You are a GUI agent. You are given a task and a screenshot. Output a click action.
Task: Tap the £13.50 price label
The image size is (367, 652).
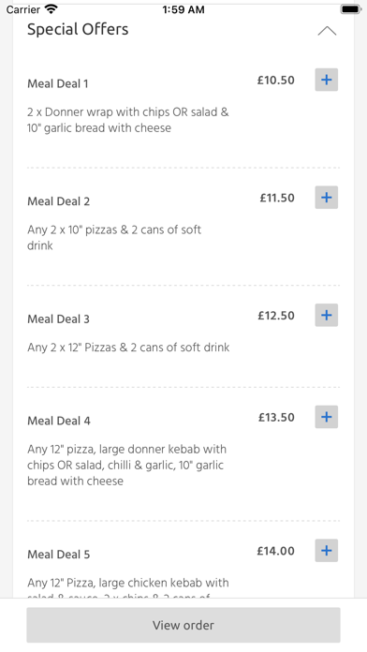[276, 417]
